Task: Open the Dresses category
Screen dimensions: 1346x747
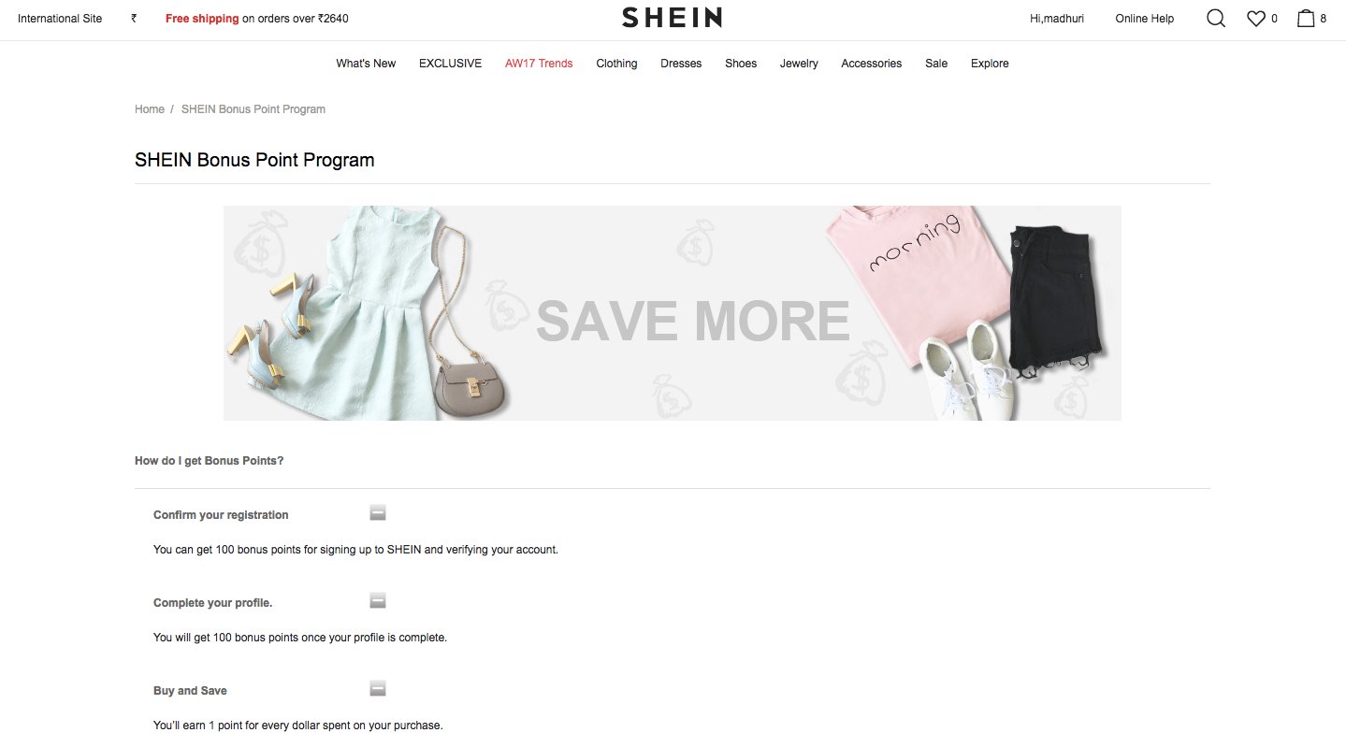Action: [681, 64]
